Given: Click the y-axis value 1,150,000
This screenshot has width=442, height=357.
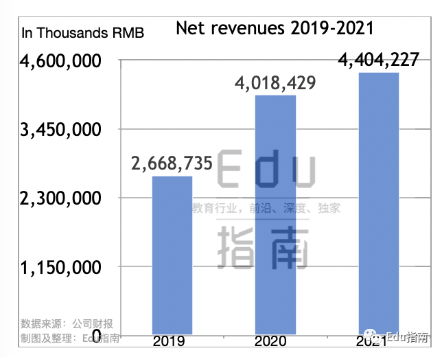Looking at the screenshot, I should (x=60, y=267).
